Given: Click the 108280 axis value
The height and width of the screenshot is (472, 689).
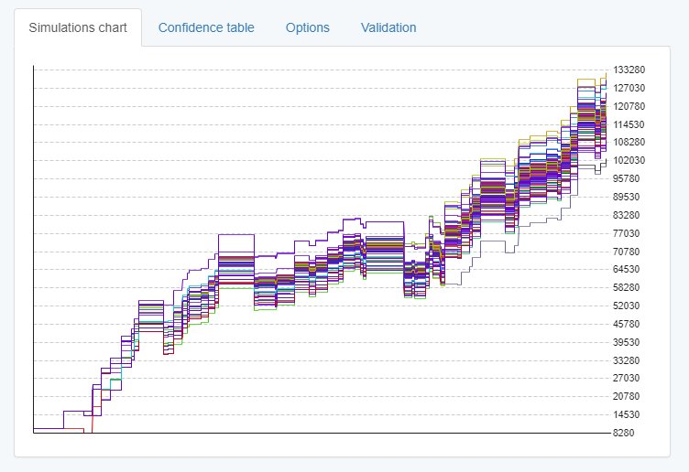Looking at the screenshot, I should pos(629,142).
